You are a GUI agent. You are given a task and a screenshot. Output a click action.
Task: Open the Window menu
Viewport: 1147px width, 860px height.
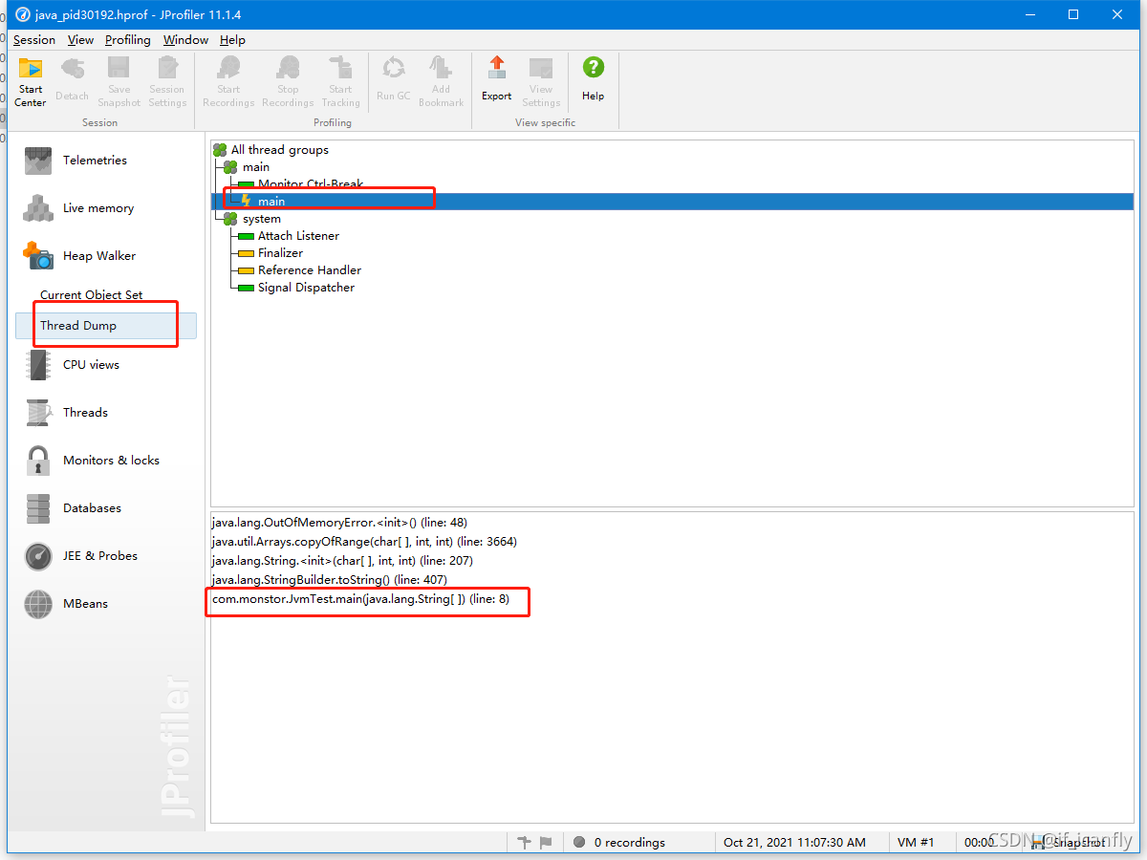185,40
